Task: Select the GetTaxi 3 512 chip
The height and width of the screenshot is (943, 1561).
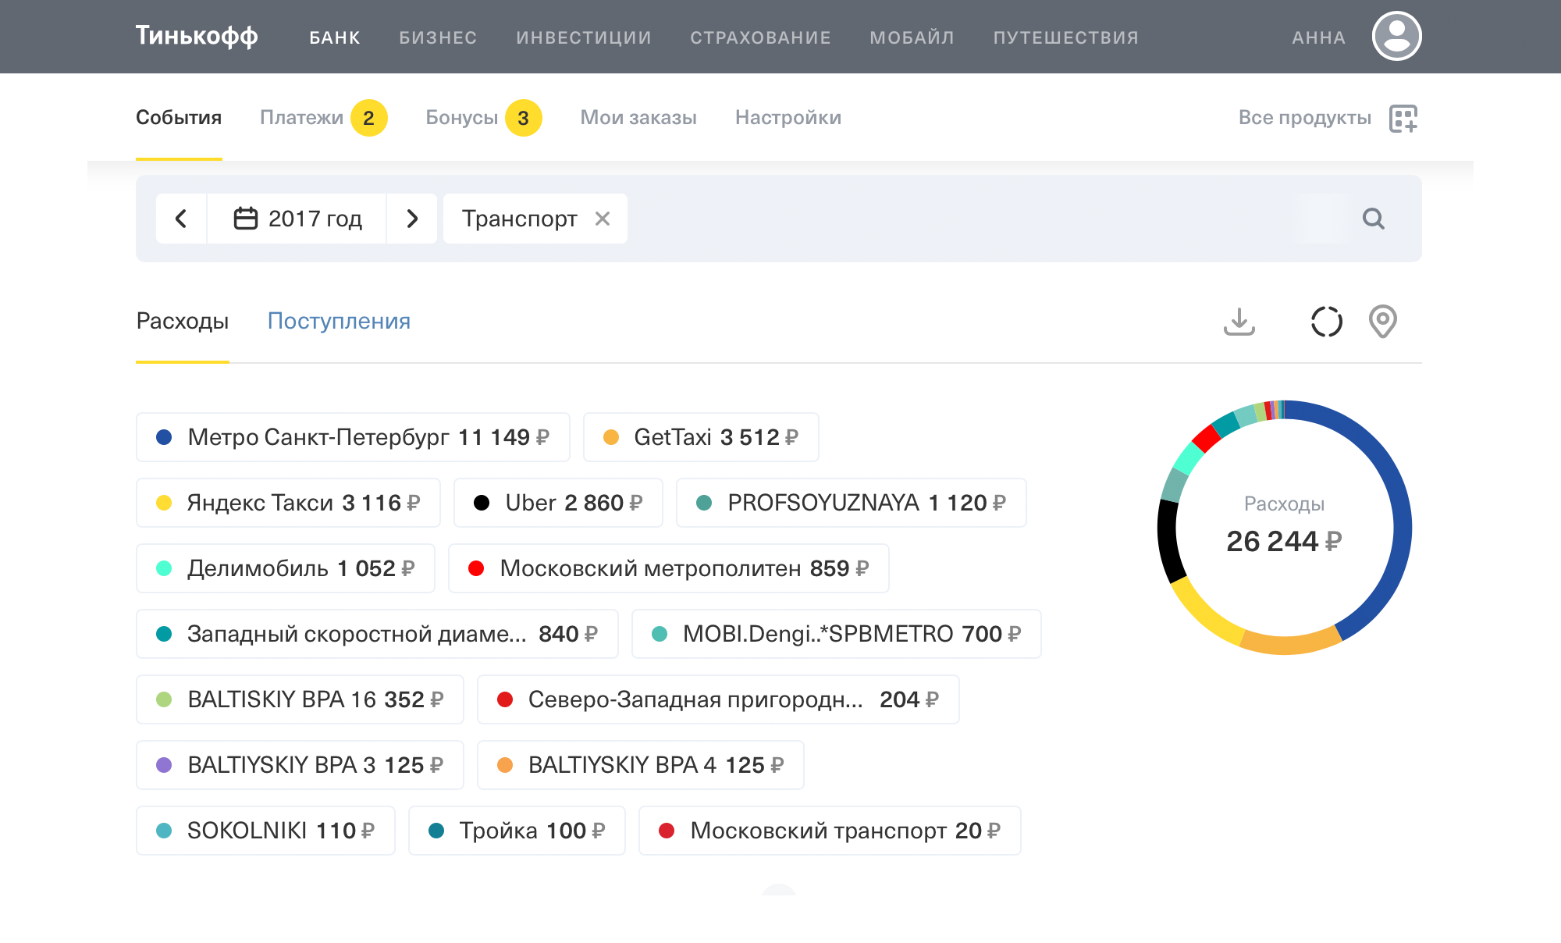Action: [701, 437]
